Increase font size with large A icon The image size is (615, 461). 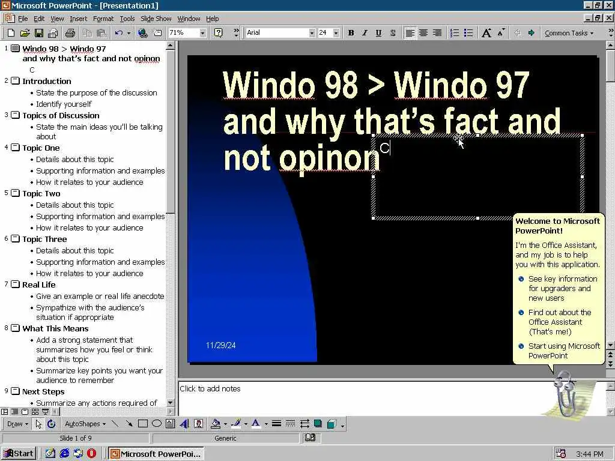486,33
